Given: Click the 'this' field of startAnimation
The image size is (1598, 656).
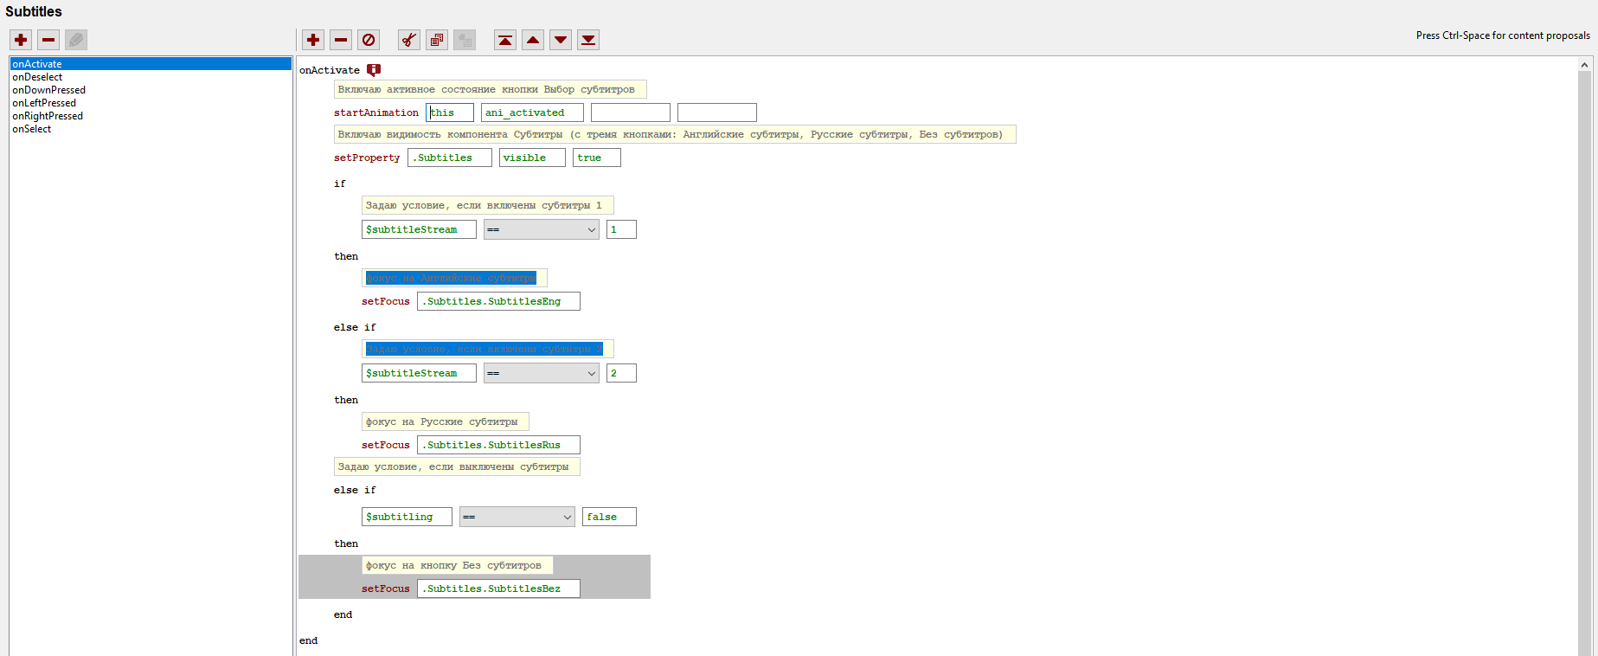Looking at the screenshot, I should click(x=450, y=113).
